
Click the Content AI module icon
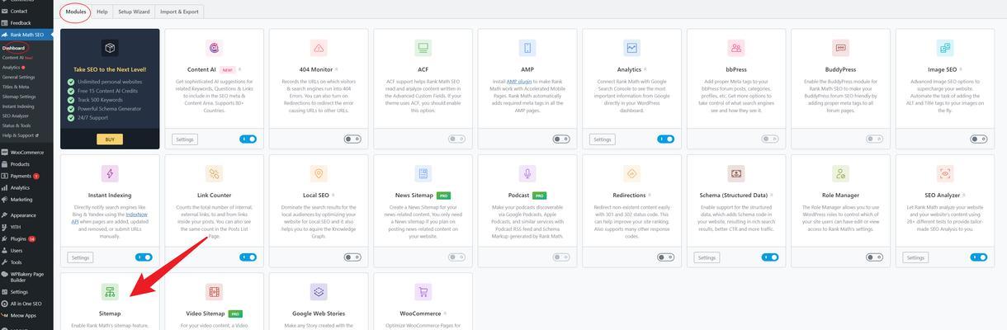pyautogui.click(x=215, y=48)
